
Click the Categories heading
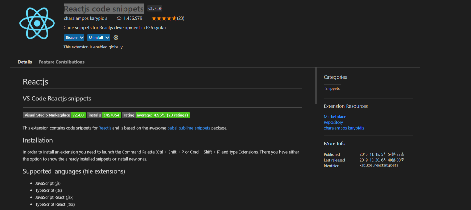[x=335, y=77]
